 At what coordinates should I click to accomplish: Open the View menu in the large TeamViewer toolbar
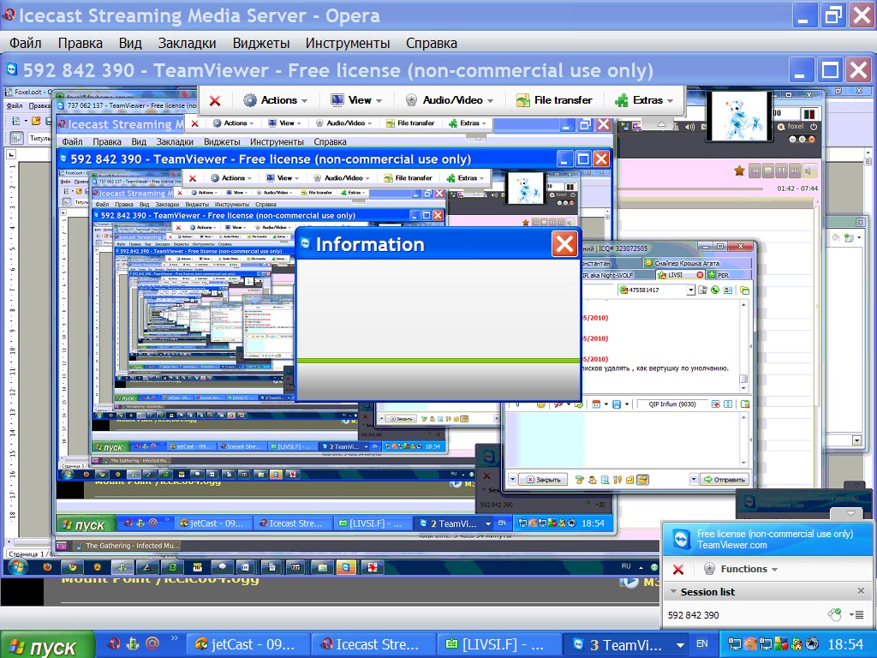coord(356,100)
